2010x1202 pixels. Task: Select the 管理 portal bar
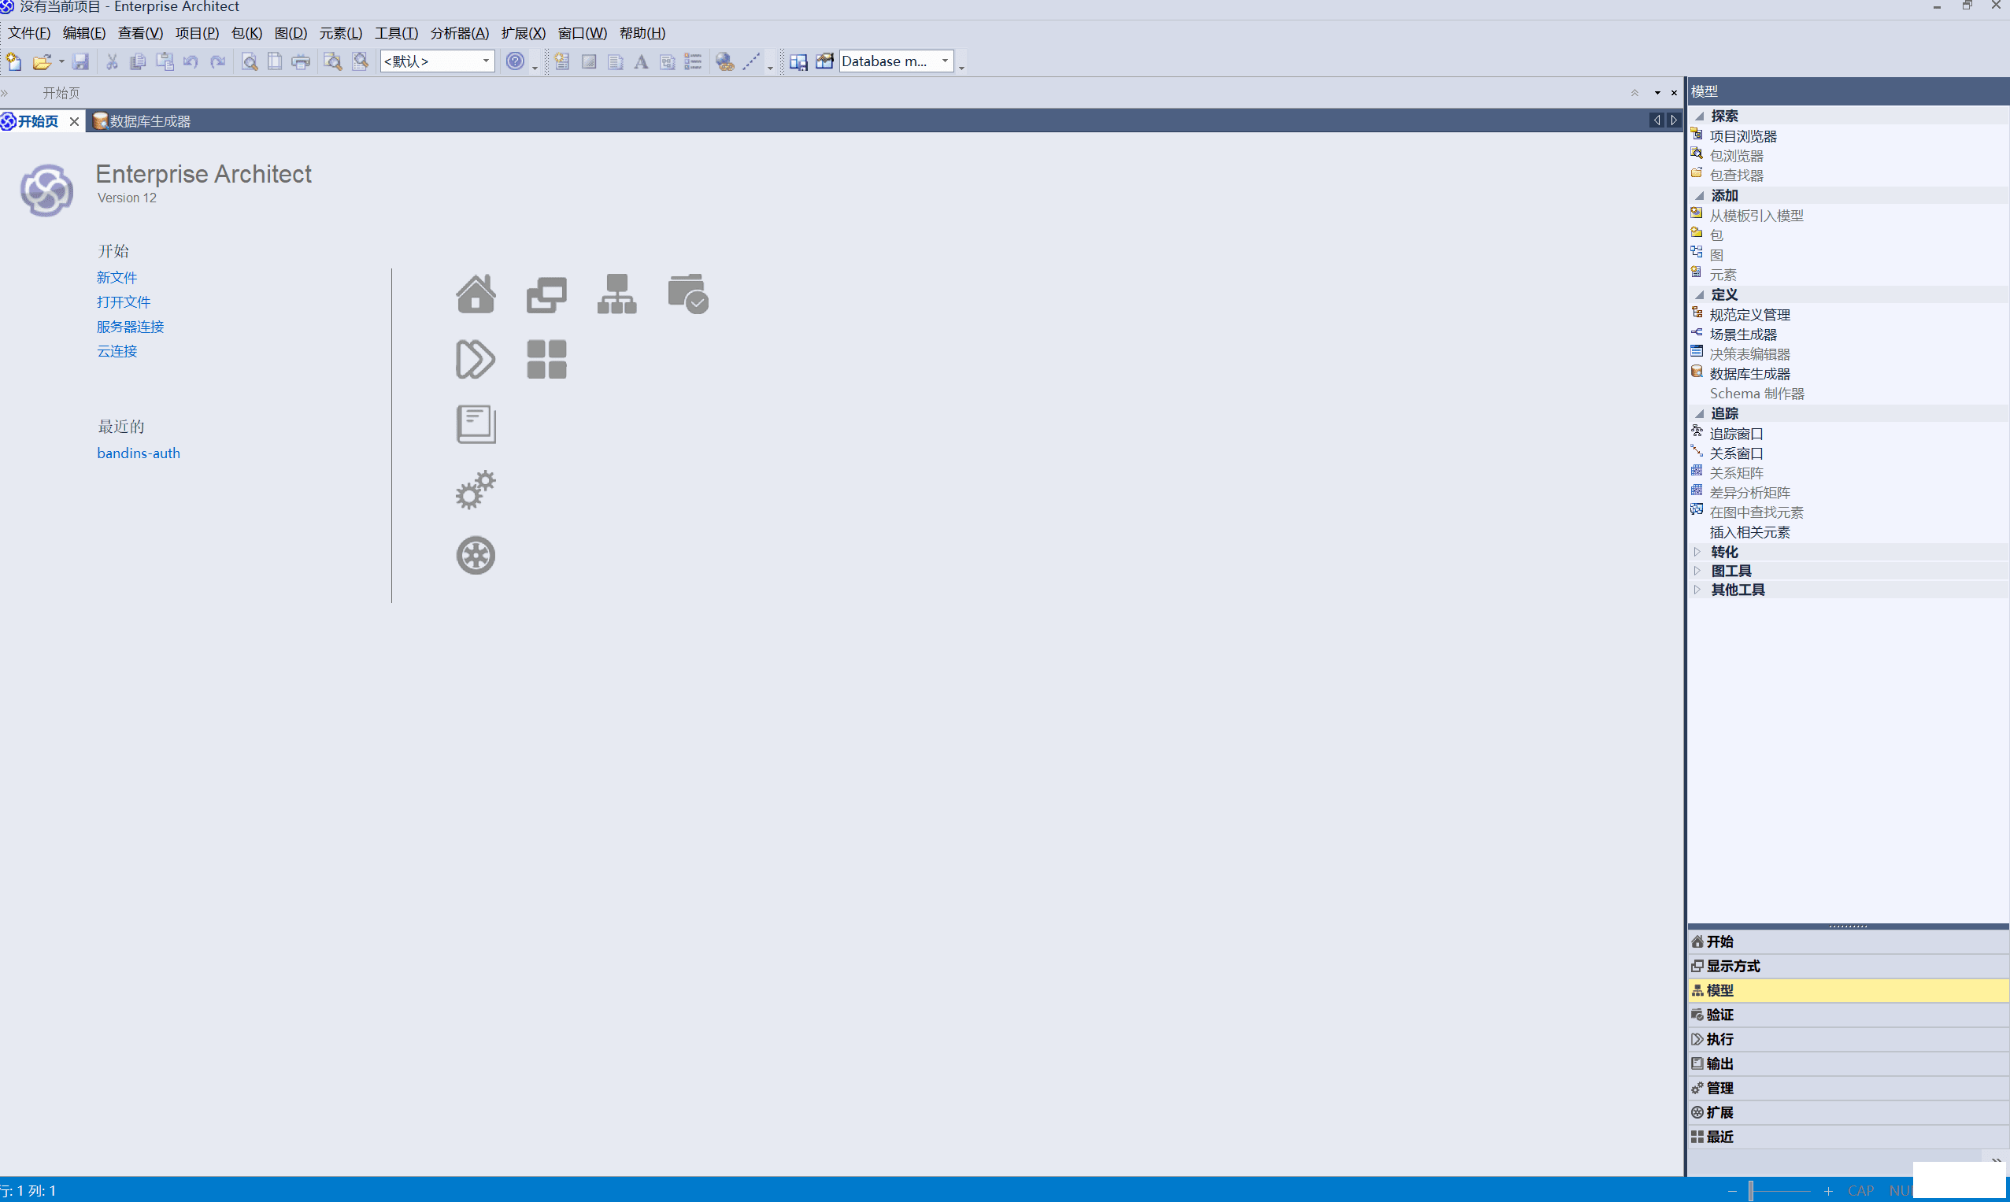(x=1849, y=1088)
